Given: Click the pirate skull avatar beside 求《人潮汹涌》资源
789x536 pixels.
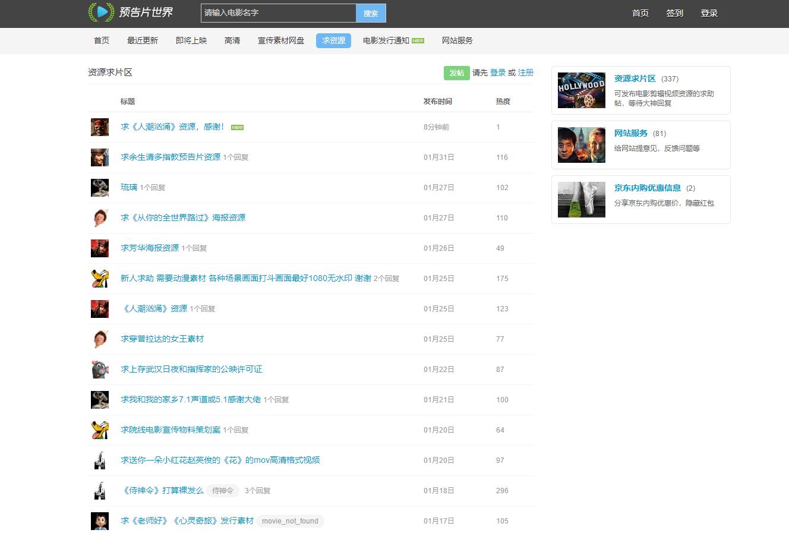Looking at the screenshot, I should point(99,127).
